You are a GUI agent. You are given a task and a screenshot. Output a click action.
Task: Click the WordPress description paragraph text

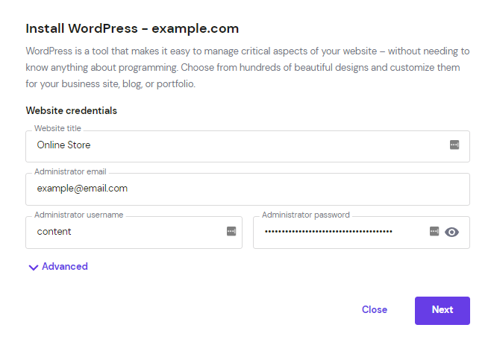tap(248, 67)
